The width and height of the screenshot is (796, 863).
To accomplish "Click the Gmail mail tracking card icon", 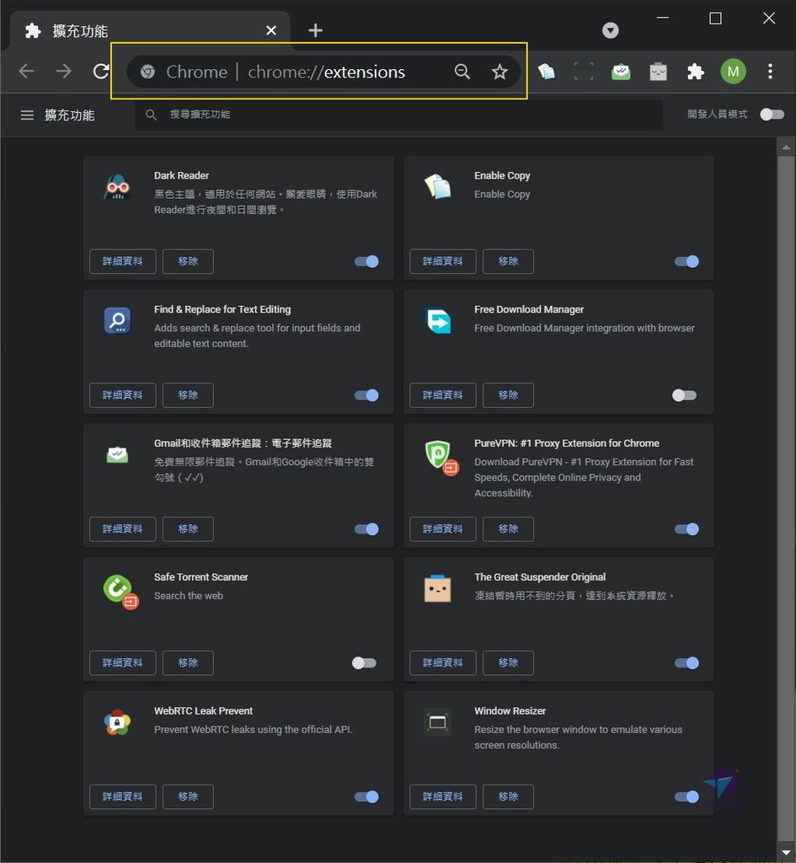I will (x=117, y=454).
